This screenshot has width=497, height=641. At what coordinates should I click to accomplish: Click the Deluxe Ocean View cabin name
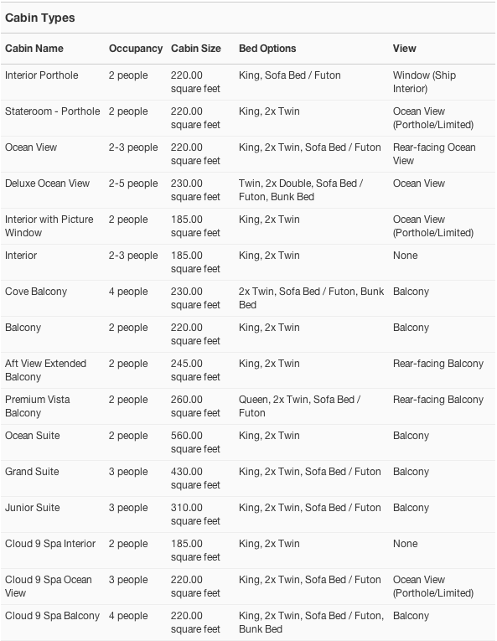(x=47, y=184)
